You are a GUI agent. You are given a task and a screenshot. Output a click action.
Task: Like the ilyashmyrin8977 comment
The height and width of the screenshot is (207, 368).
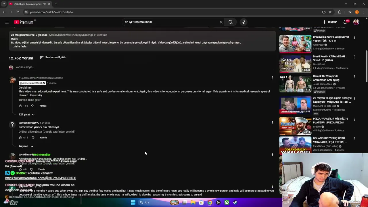(20, 138)
